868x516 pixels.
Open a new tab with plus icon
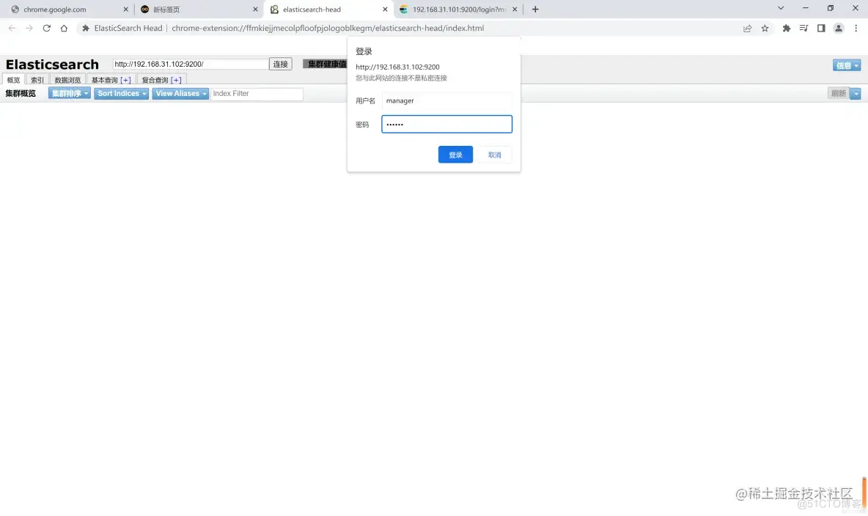coord(535,10)
